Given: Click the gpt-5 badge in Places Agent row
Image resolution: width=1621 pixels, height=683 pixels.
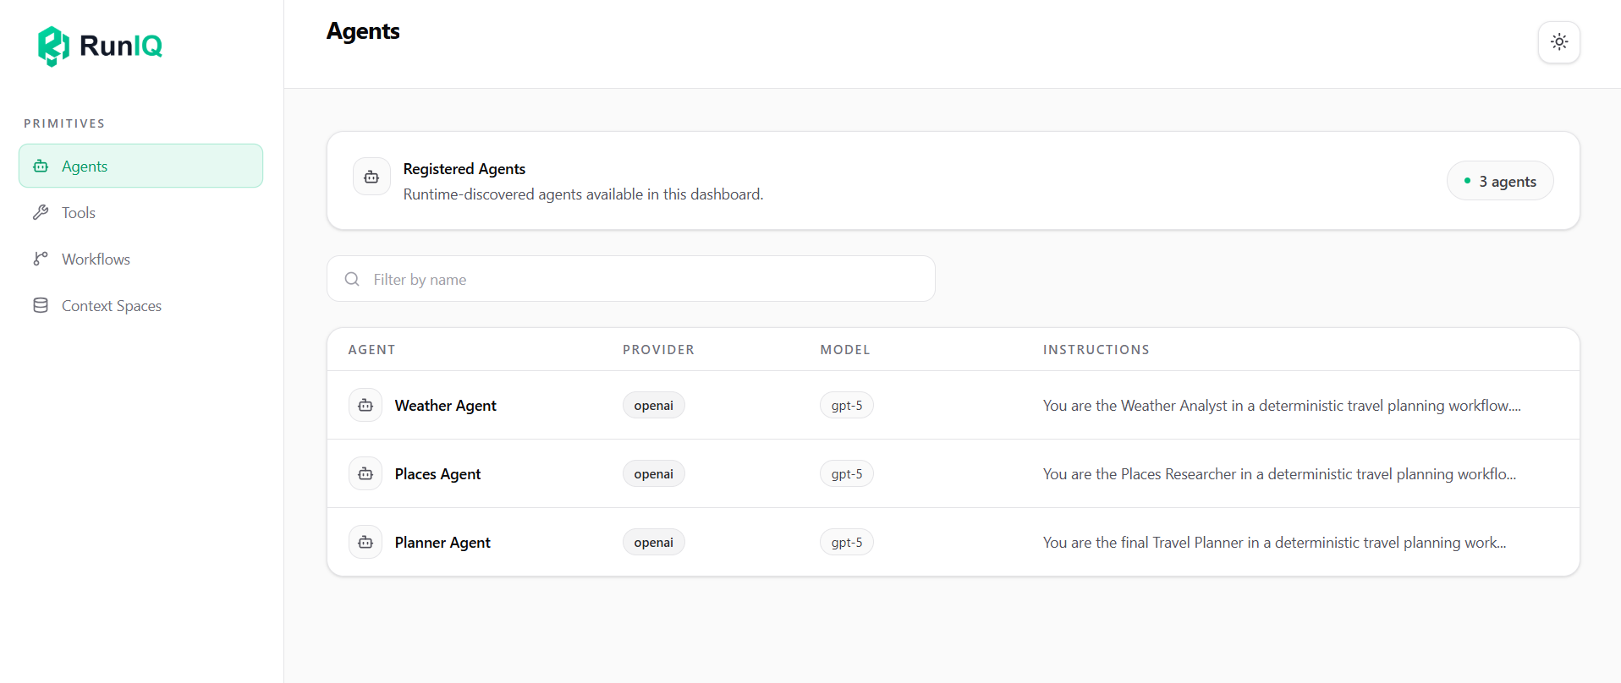Looking at the screenshot, I should 846,473.
